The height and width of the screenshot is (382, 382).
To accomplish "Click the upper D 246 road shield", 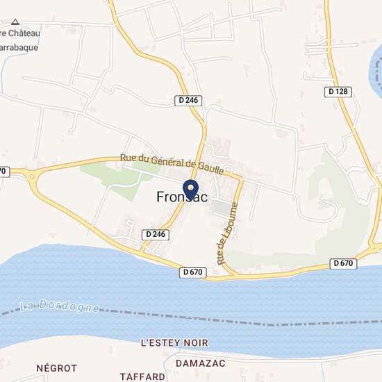I will pos(188,101).
